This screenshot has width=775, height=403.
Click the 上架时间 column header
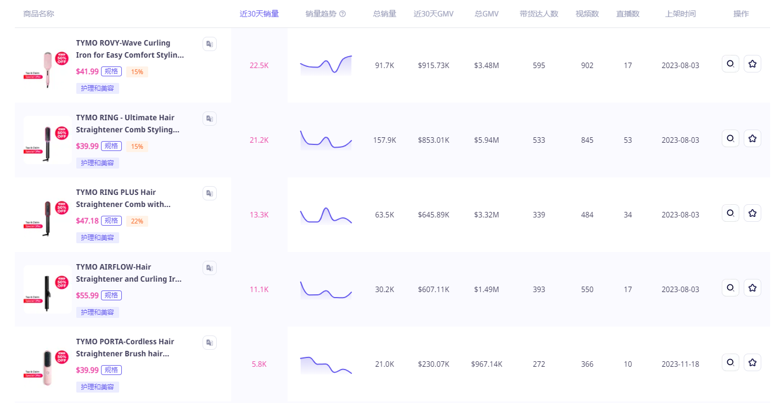pyautogui.click(x=681, y=14)
